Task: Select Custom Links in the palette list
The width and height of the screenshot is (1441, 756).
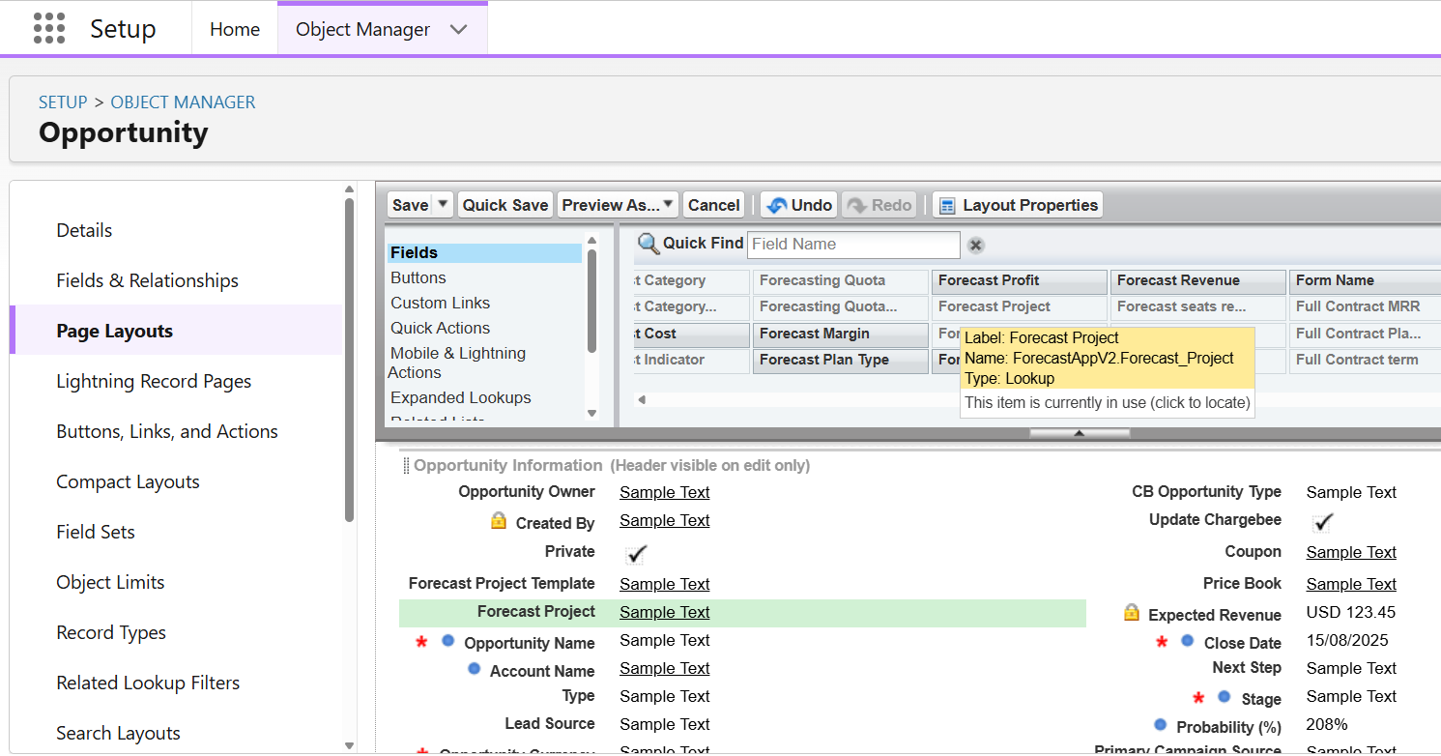Action: (x=441, y=303)
